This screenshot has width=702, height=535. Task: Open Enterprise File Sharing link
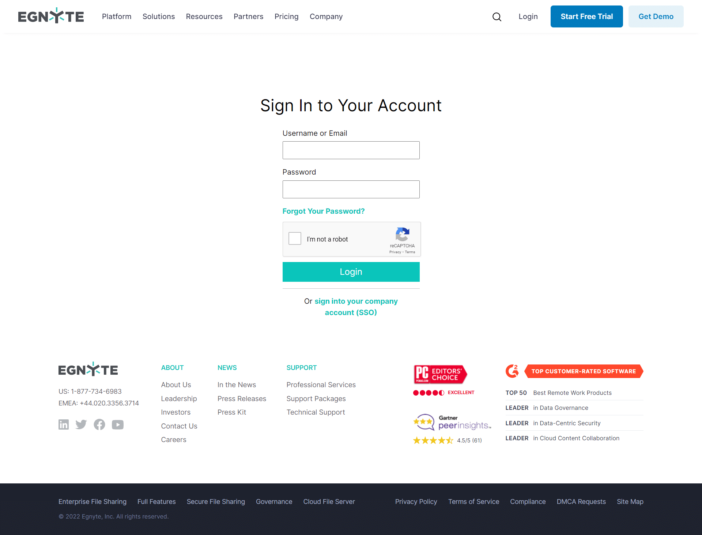point(93,501)
